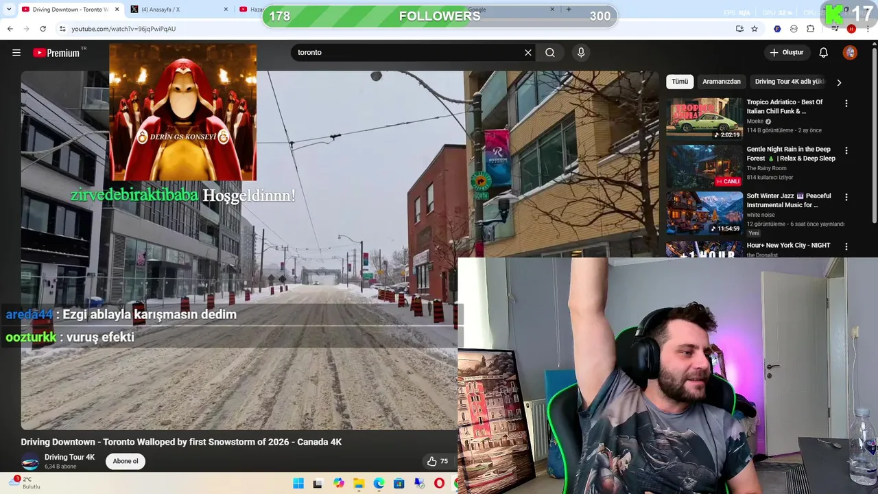Open options menu for Gentle Night Rain video
Image resolution: width=878 pixels, height=494 pixels.
(x=846, y=150)
